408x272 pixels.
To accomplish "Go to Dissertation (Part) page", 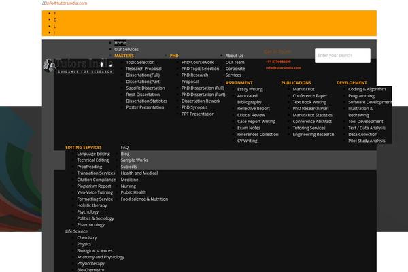I will [x=143, y=82].
